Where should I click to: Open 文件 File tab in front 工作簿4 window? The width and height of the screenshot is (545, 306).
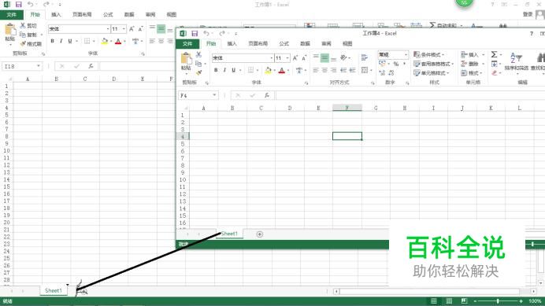187,43
